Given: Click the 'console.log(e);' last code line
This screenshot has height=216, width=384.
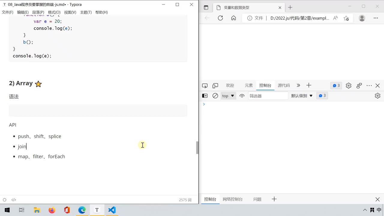Looking at the screenshot, I should (32, 56).
